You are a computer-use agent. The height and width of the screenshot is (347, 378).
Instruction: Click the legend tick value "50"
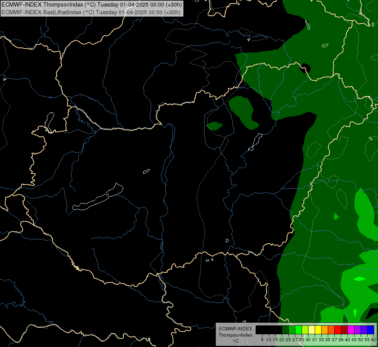tap(361, 340)
